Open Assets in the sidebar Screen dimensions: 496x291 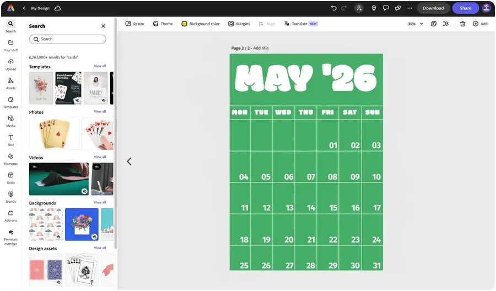(x=11, y=84)
